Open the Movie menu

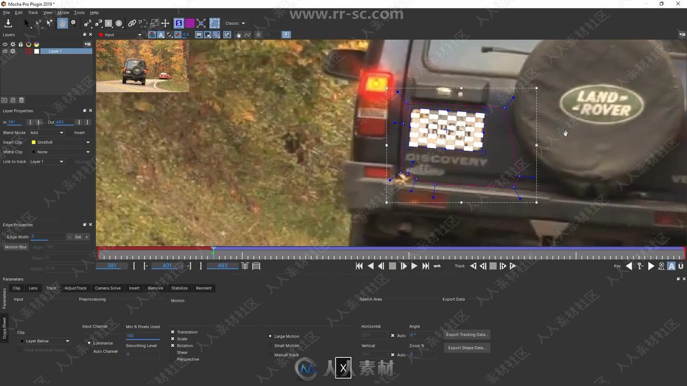63,12
